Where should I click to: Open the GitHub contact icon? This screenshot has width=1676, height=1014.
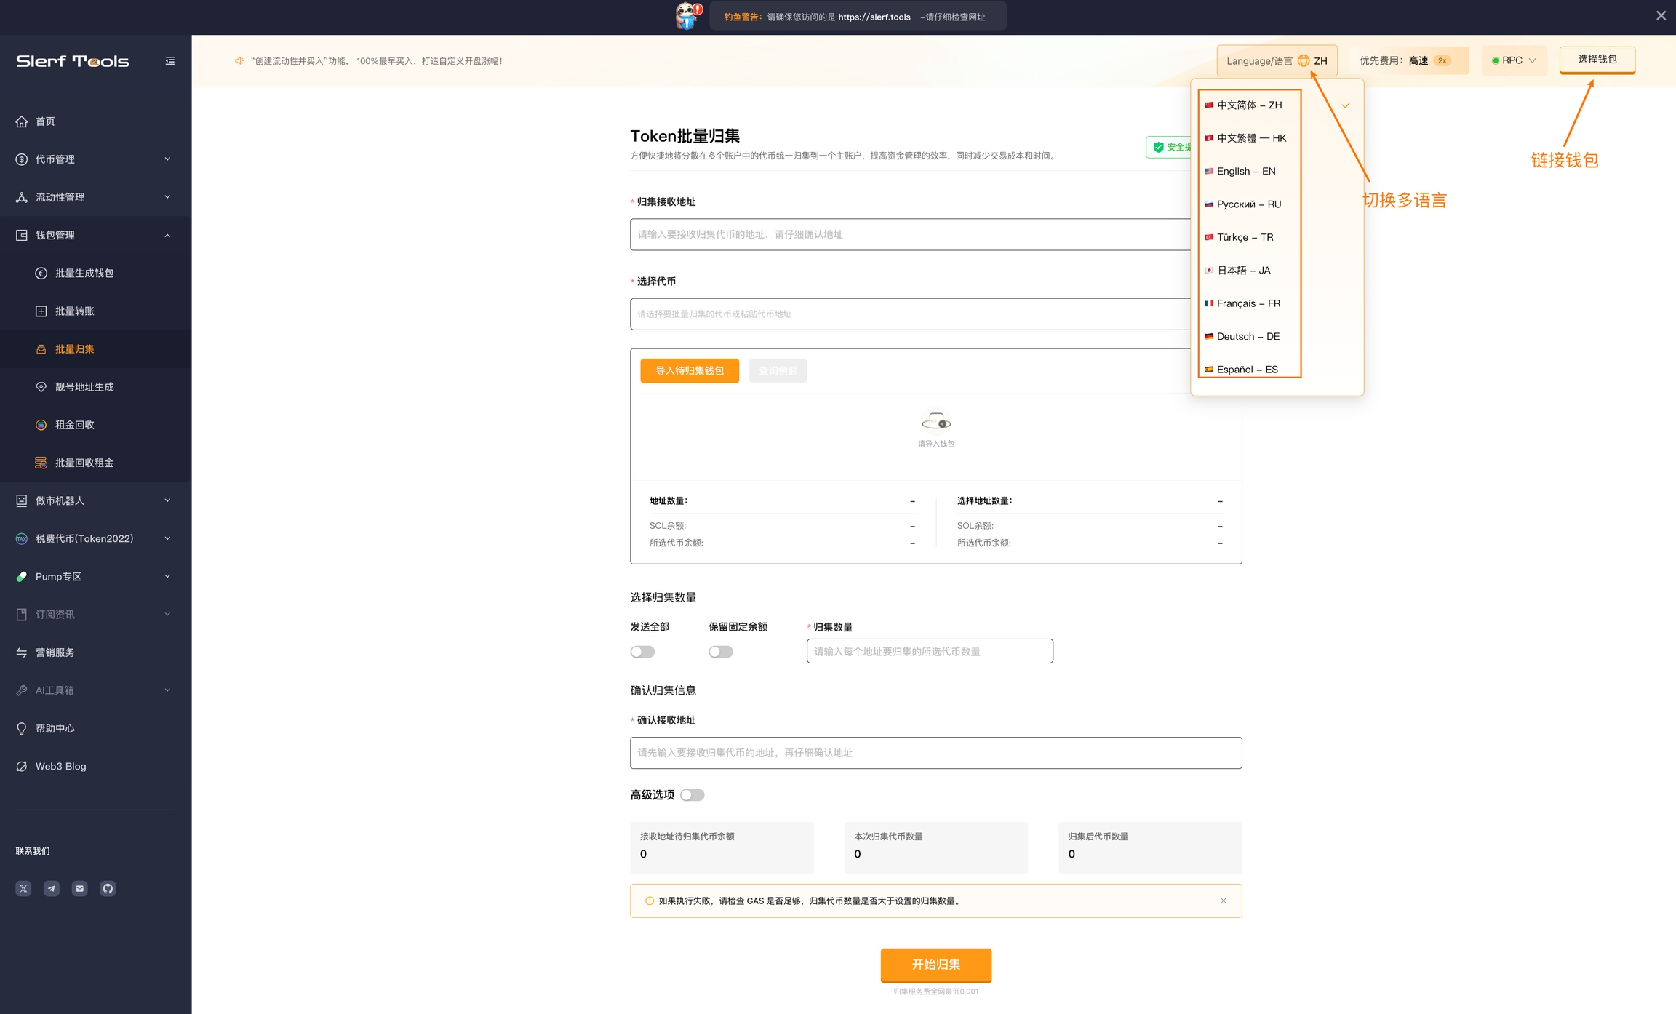108,888
